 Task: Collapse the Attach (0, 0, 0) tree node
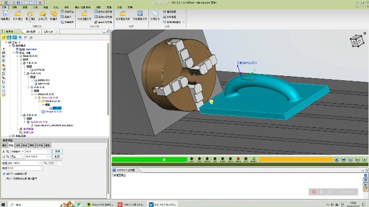pyautogui.click(x=31, y=95)
